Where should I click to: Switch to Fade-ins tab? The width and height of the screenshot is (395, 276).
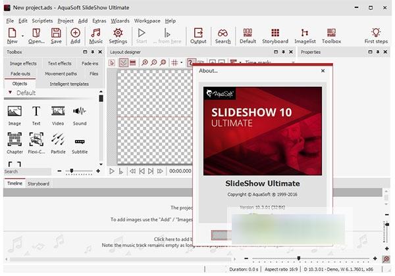(x=90, y=64)
